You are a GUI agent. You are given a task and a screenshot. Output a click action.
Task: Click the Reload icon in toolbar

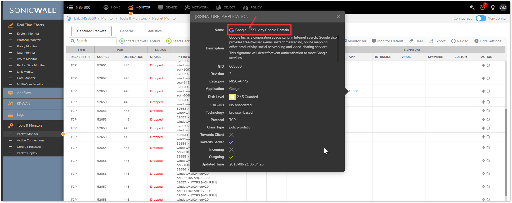click(453, 41)
